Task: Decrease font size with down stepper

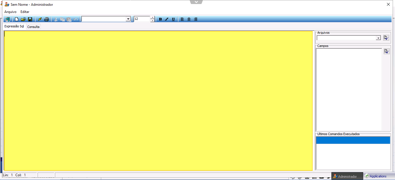Action: point(152,20)
